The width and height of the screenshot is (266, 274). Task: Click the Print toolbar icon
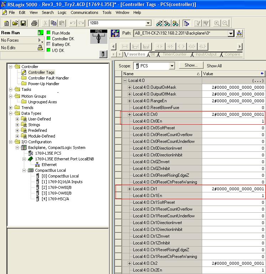[34, 23]
